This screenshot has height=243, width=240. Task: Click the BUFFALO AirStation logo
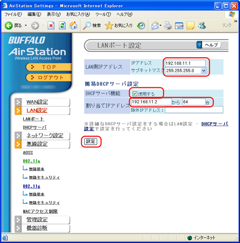click(x=37, y=48)
